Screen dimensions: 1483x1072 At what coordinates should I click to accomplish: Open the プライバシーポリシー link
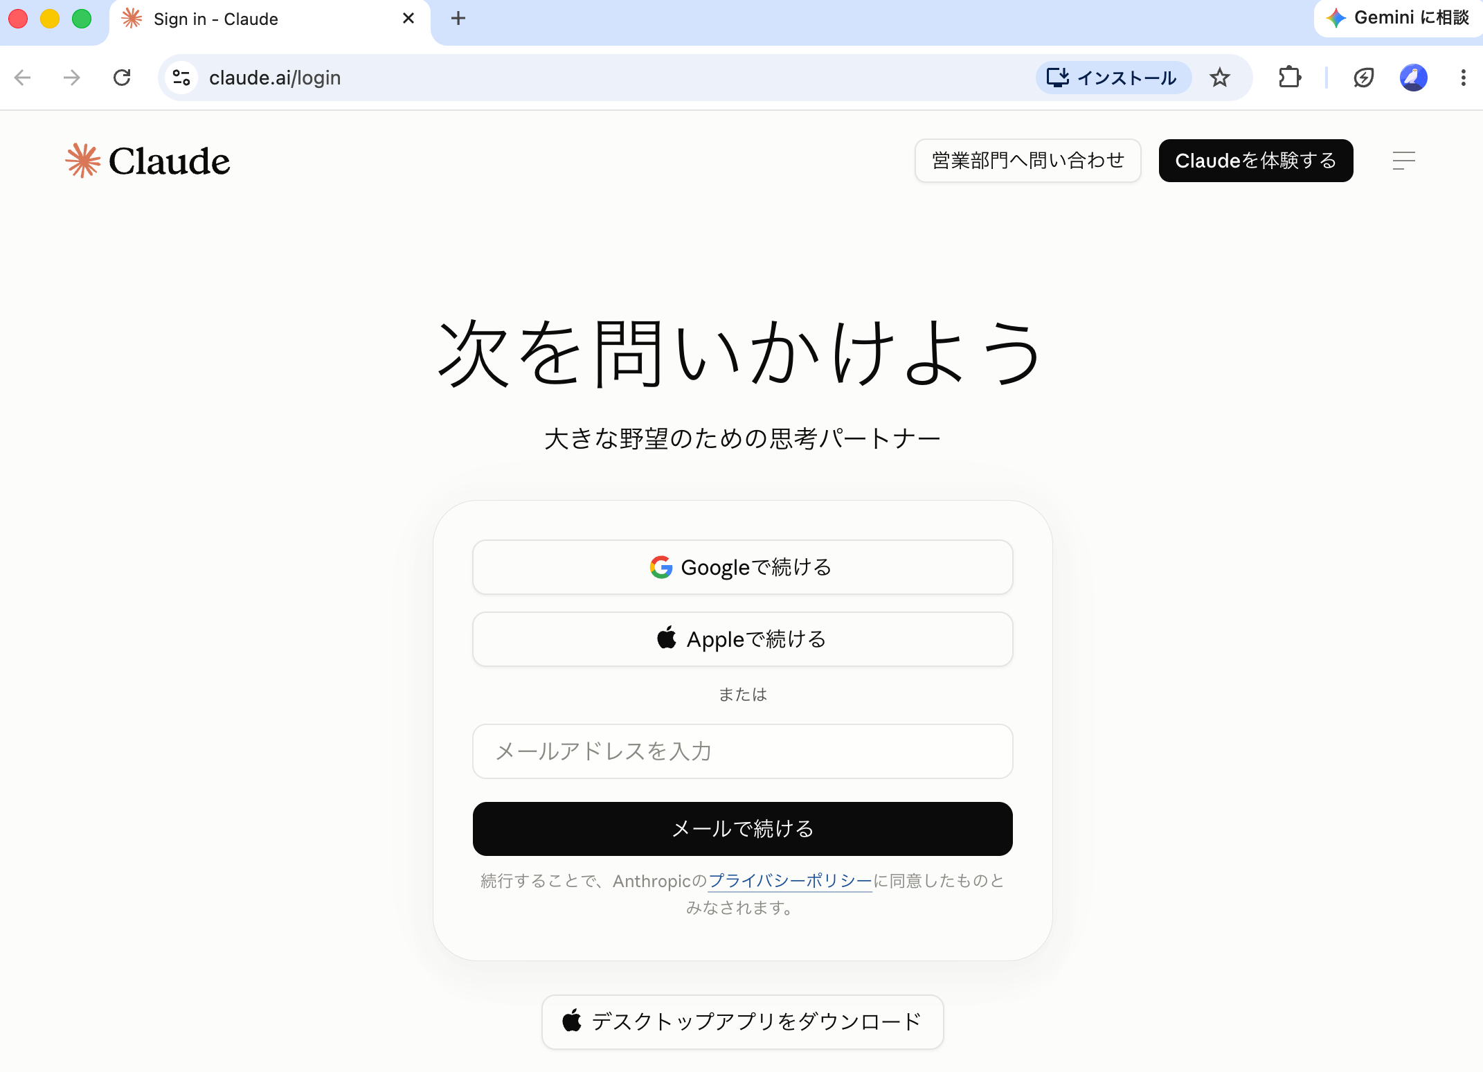tap(790, 881)
